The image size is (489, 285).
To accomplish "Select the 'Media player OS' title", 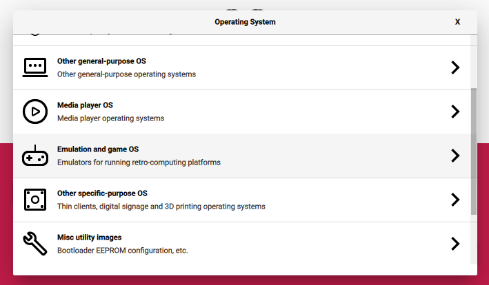I will point(85,105).
